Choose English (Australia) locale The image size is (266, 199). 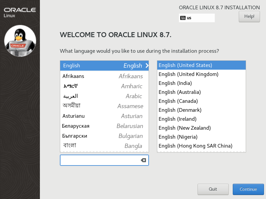tap(201, 92)
